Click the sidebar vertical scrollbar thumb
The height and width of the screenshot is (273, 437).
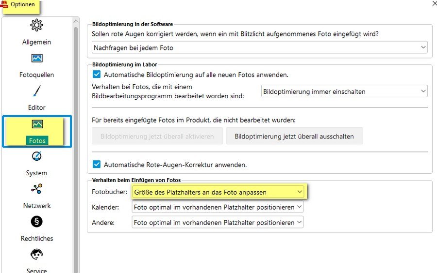(x=76, y=145)
